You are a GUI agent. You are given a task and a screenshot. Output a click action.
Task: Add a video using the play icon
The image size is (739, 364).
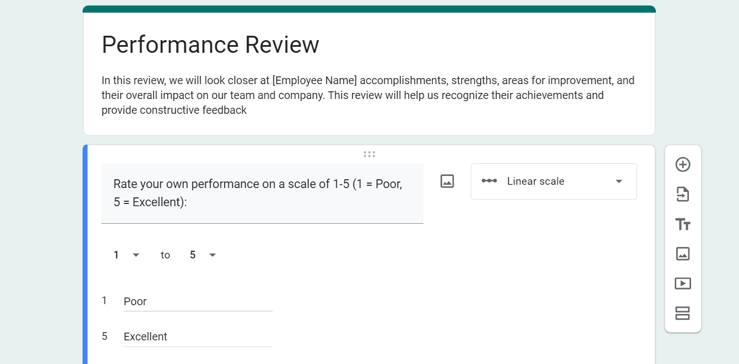point(683,284)
